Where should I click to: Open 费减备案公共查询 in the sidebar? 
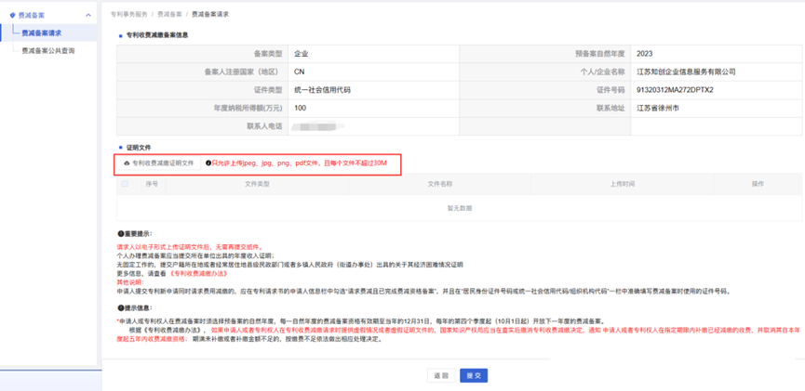pyautogui.click(x=48, y=51)
